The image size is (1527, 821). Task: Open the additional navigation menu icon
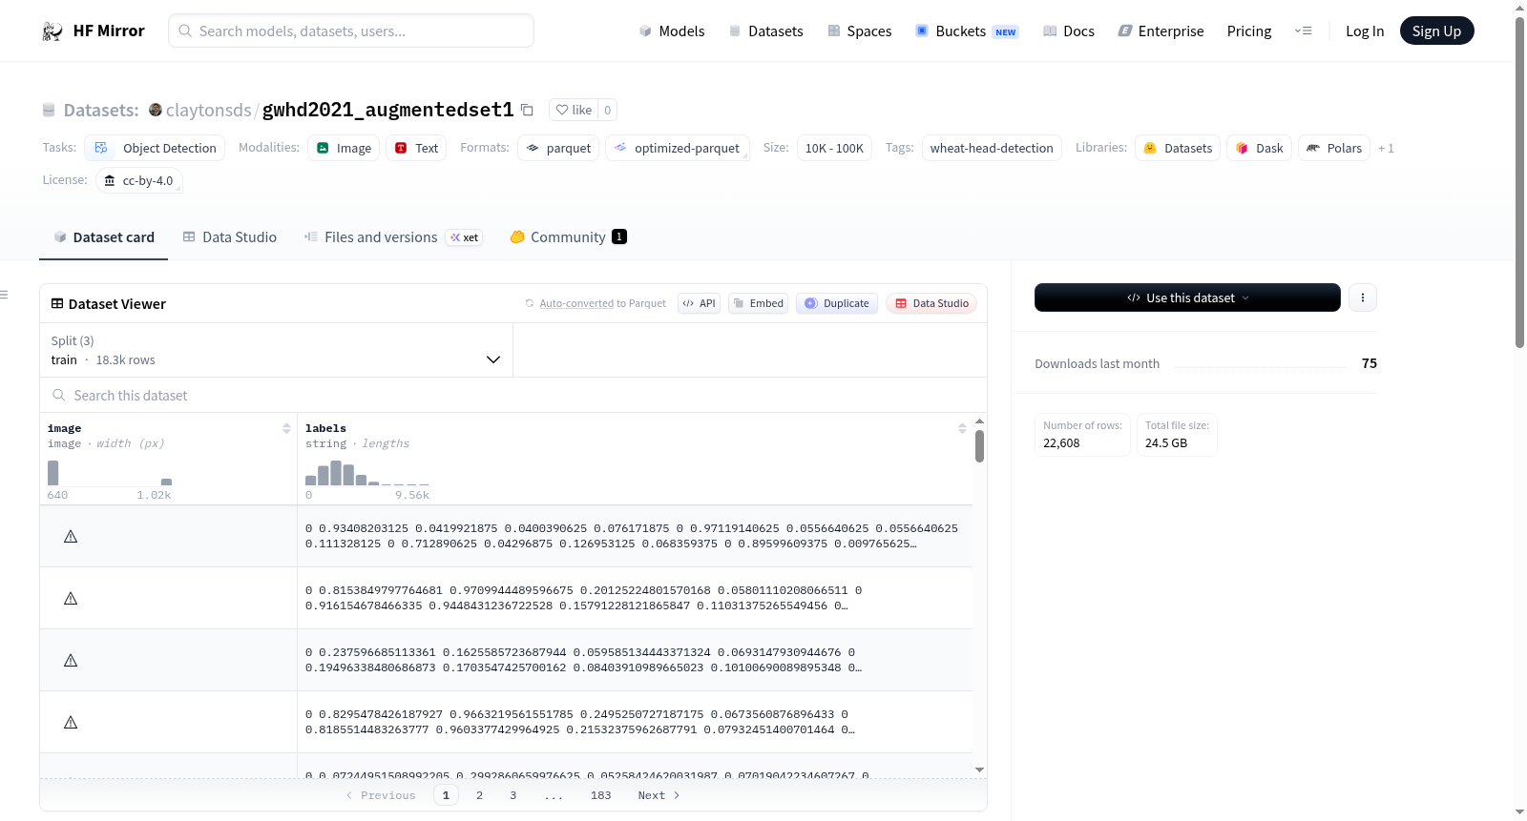pyautogui.click(x=1303, y=31)
